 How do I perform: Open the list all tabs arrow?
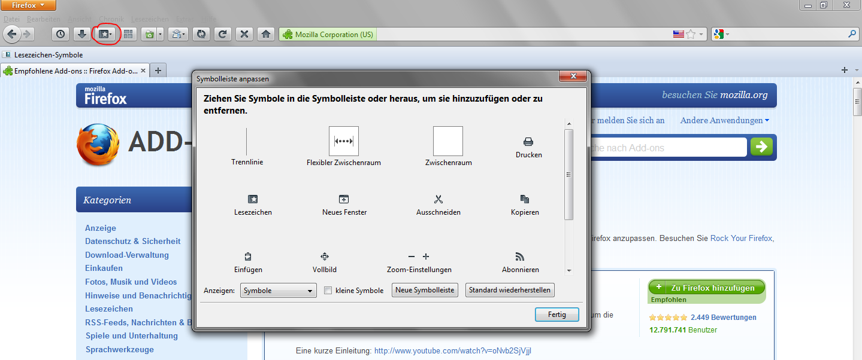[x=855, y=71]
